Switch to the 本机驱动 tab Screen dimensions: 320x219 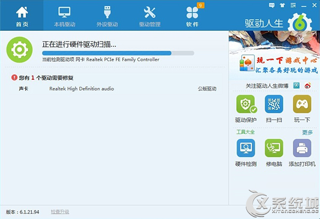coord(65,17)
